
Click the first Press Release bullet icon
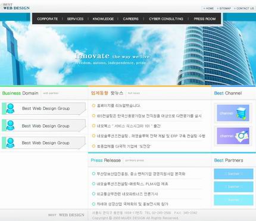93,173
